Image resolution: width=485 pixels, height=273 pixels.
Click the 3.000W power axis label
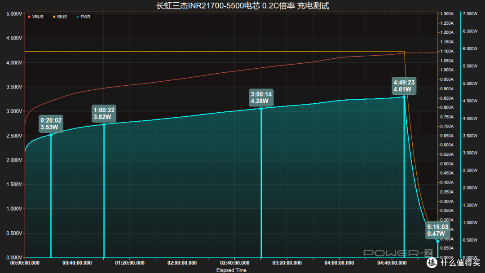[470, 153]
